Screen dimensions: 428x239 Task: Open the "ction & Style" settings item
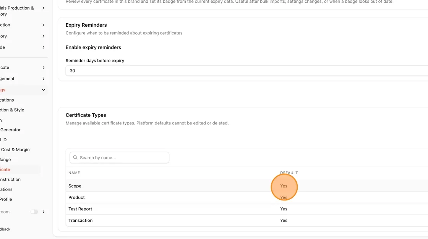12,110
